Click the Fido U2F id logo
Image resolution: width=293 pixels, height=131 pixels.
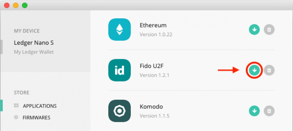click(x=119, y=70)
